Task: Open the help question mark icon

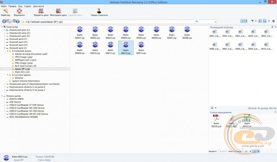Action: click(x=274, y=21)
